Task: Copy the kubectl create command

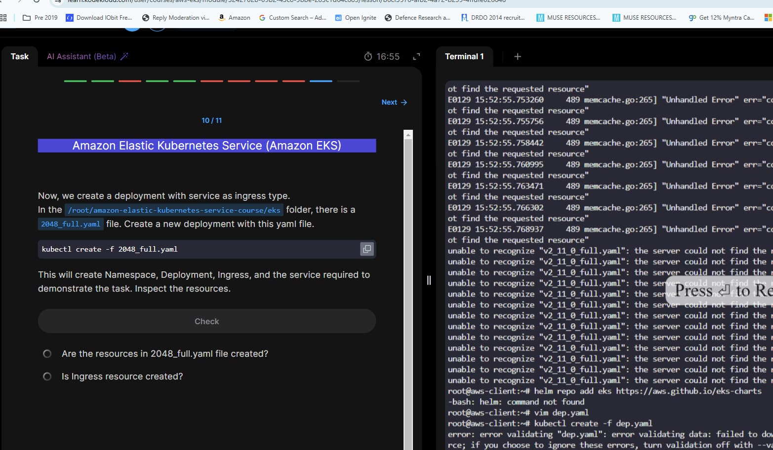Action: (367, 249)
